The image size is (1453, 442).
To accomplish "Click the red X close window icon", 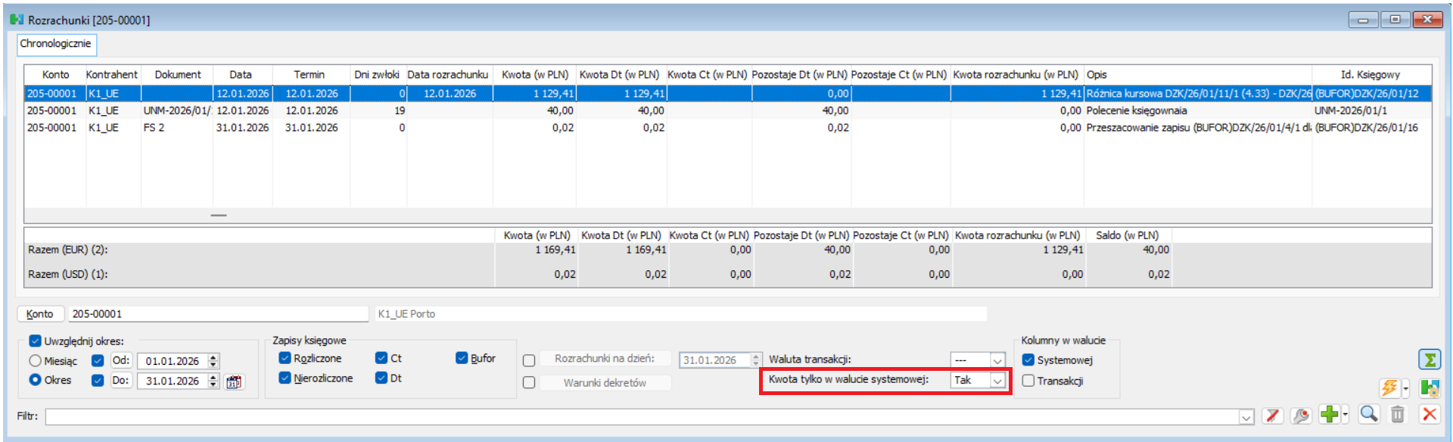I will 1429,414.
